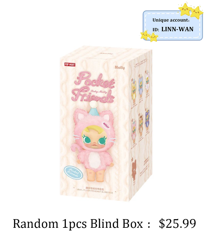This screenshot has height=251, width=215.
Task: Click the blue Pocket Friends oval badge
Action: (x=73, y=173)
